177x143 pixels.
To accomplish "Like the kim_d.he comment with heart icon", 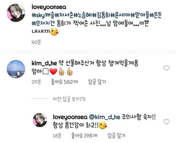I will [x=166, y=68].
